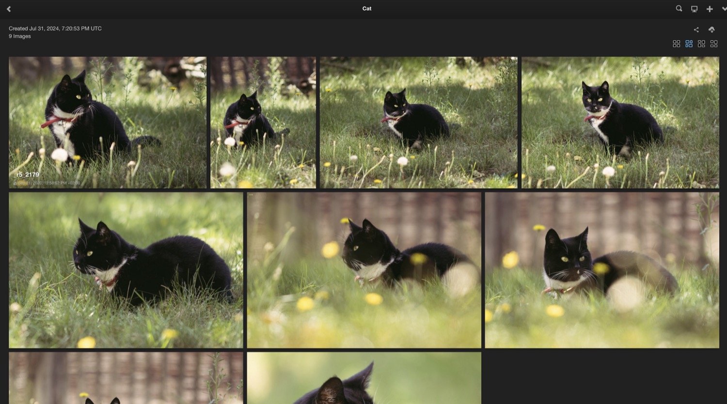Go back using the top-left arrow
727x404 pixels.
click(x=9, y=9)
